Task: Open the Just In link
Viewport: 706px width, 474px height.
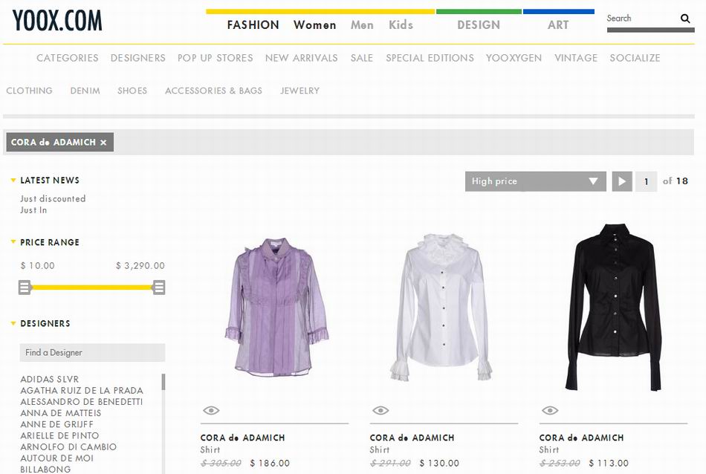Action: (33, 210)
